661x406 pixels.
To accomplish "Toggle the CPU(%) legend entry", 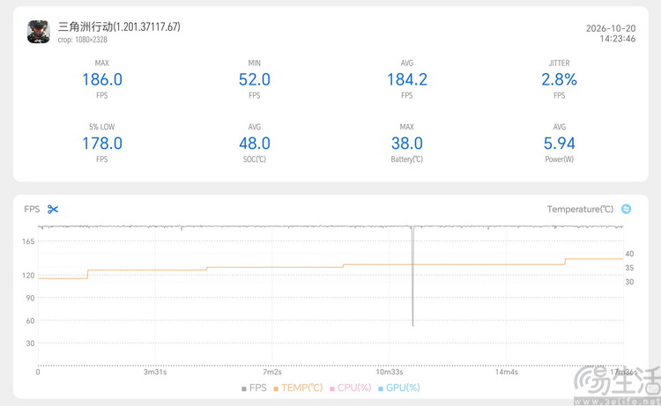I will coord(350,388).
